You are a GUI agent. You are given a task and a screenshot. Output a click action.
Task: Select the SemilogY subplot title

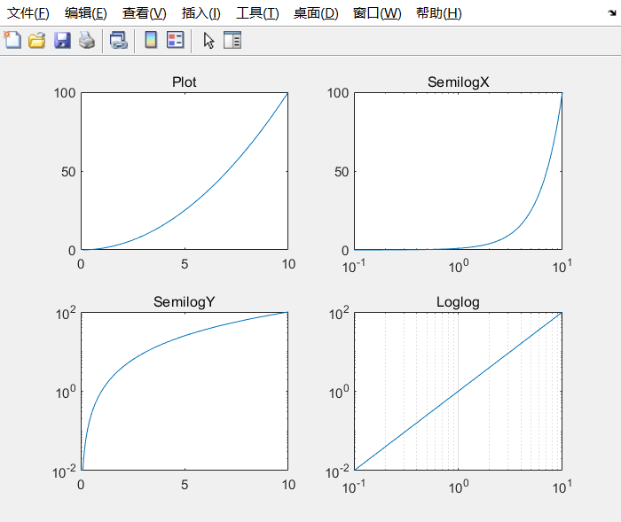[x=185, y=302]
